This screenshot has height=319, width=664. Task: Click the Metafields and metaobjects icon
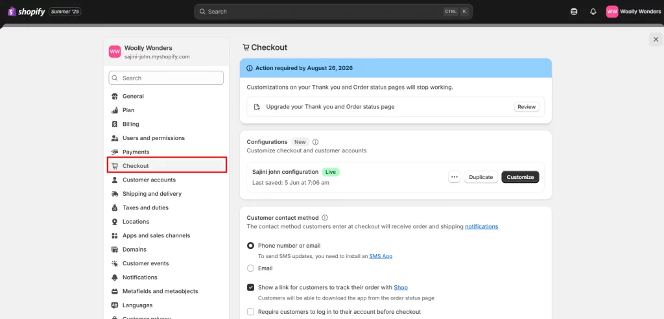[x=114, y=292]
